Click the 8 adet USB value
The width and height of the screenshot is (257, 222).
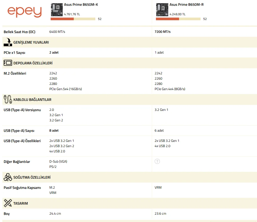click(54, 131)
